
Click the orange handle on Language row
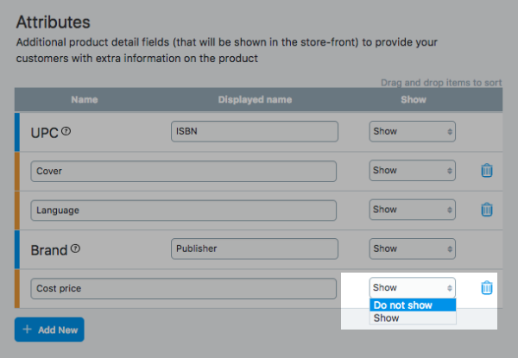coord(16,210)
